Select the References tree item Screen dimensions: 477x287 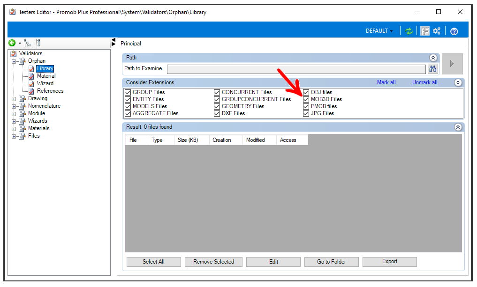50,91
